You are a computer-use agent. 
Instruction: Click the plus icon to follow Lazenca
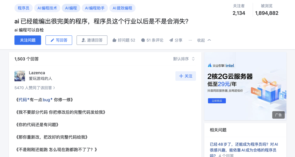pyautogui.click(x=181, y=76)
